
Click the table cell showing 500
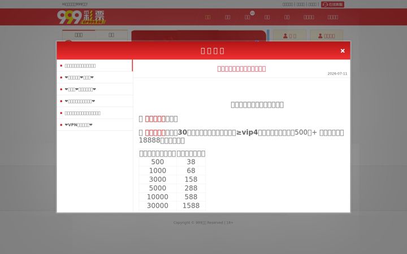tap(158, 162)
